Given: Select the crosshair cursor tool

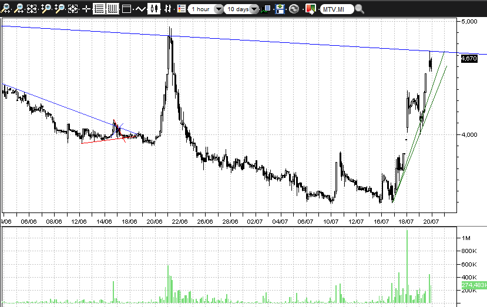Looking at the screenshot, I should click(86, 9).
